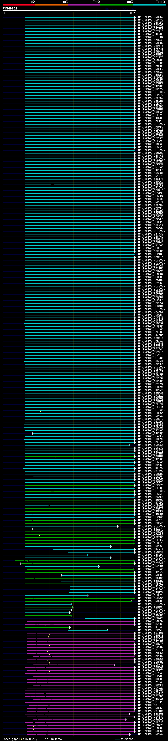Click the UniRef100_P56538 label
Viewport: 168px width, 741px height.
pyautogui.click(x=150, y=216)
